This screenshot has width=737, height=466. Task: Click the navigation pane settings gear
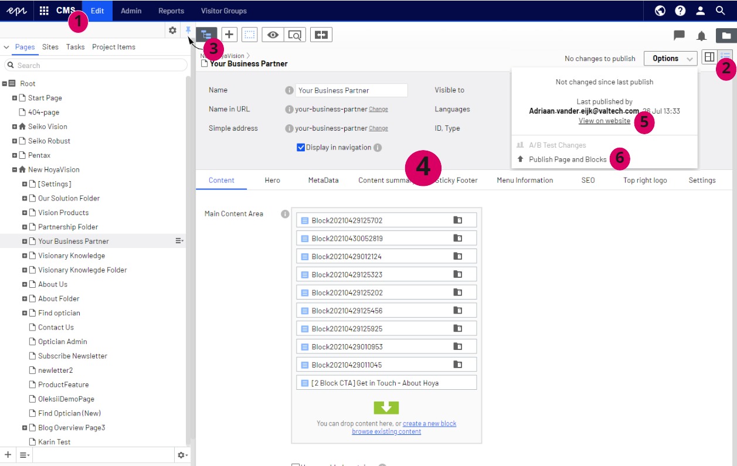click(172, 30)
